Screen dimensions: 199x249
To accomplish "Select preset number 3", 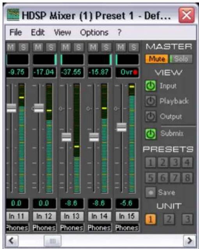I will (175, 163).
